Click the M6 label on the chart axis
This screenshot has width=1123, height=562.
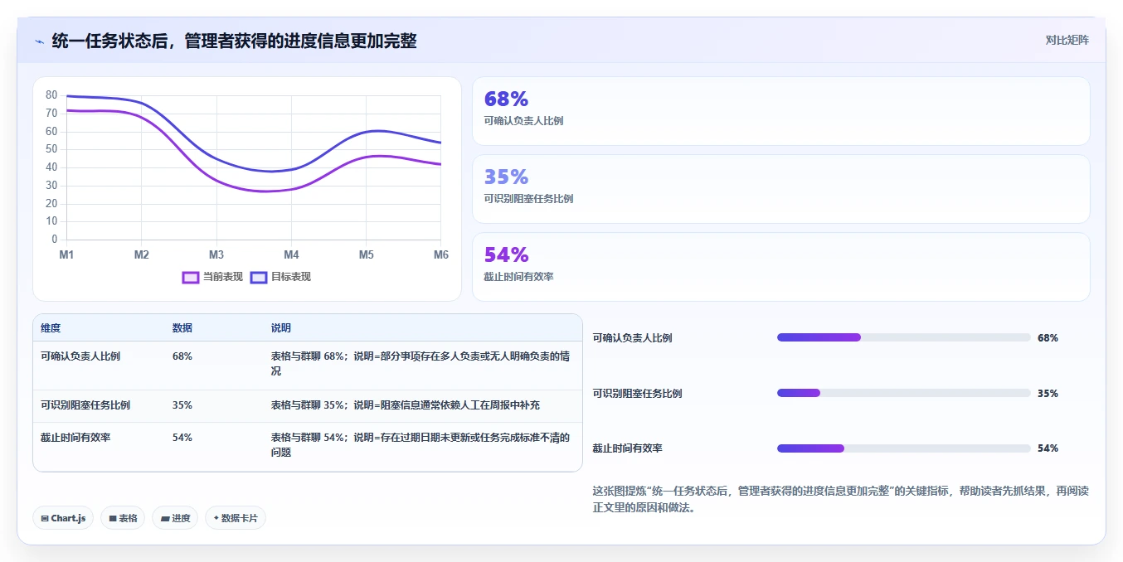coord(441,254)
